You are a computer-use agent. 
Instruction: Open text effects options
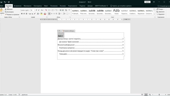(38, 14)
